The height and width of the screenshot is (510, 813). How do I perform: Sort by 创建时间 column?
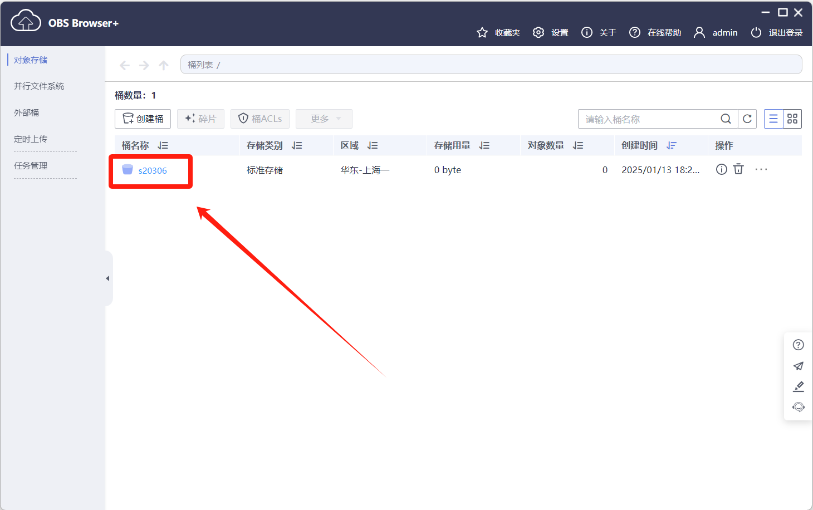tap(671, 145)
